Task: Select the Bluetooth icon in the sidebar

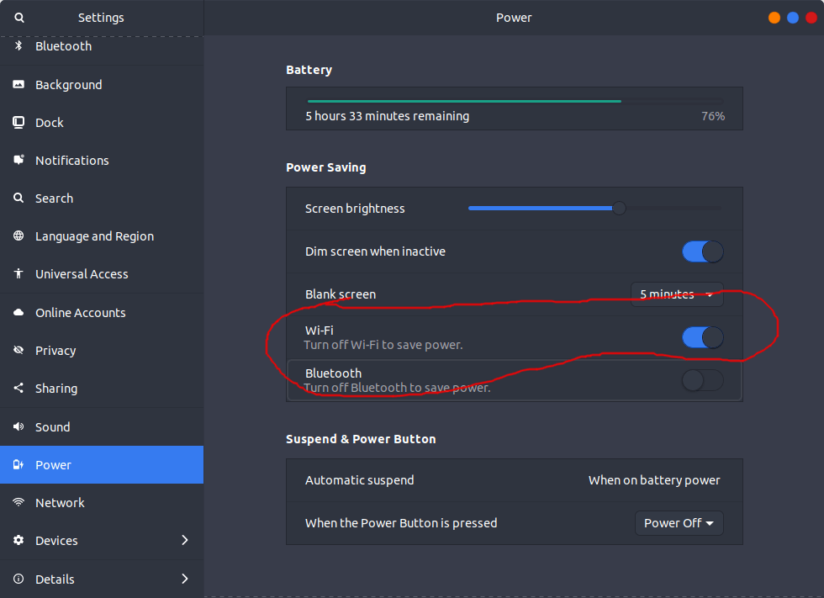Action: [x=17, y=46]
